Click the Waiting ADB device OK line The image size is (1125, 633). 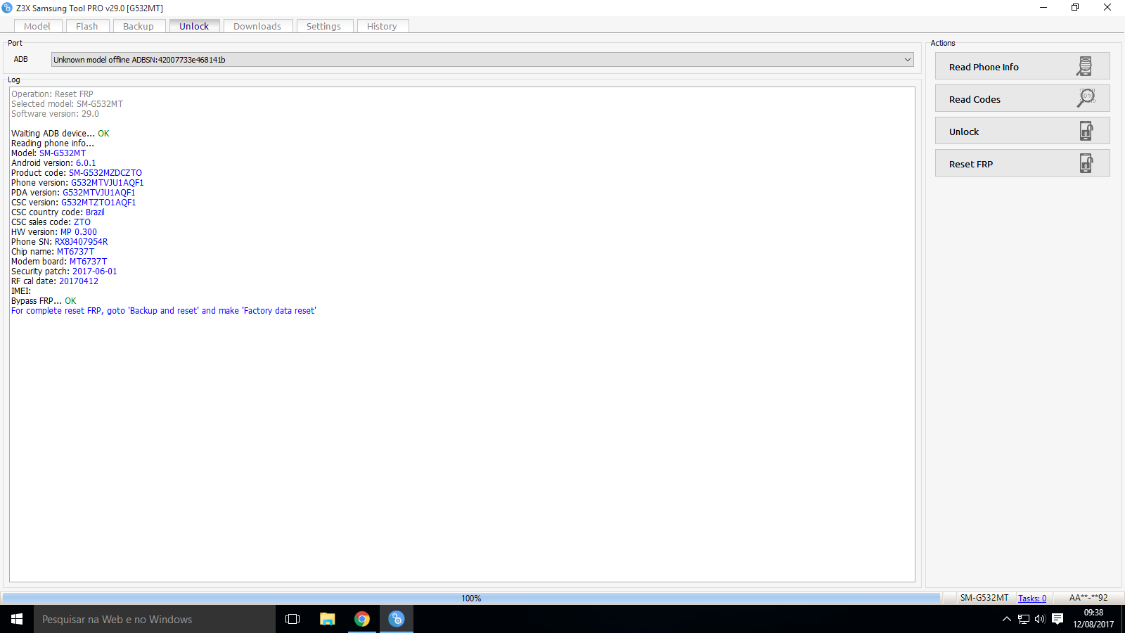pos(60,134)
